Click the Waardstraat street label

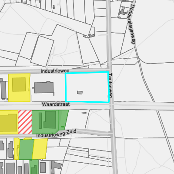tap(56, 104)
